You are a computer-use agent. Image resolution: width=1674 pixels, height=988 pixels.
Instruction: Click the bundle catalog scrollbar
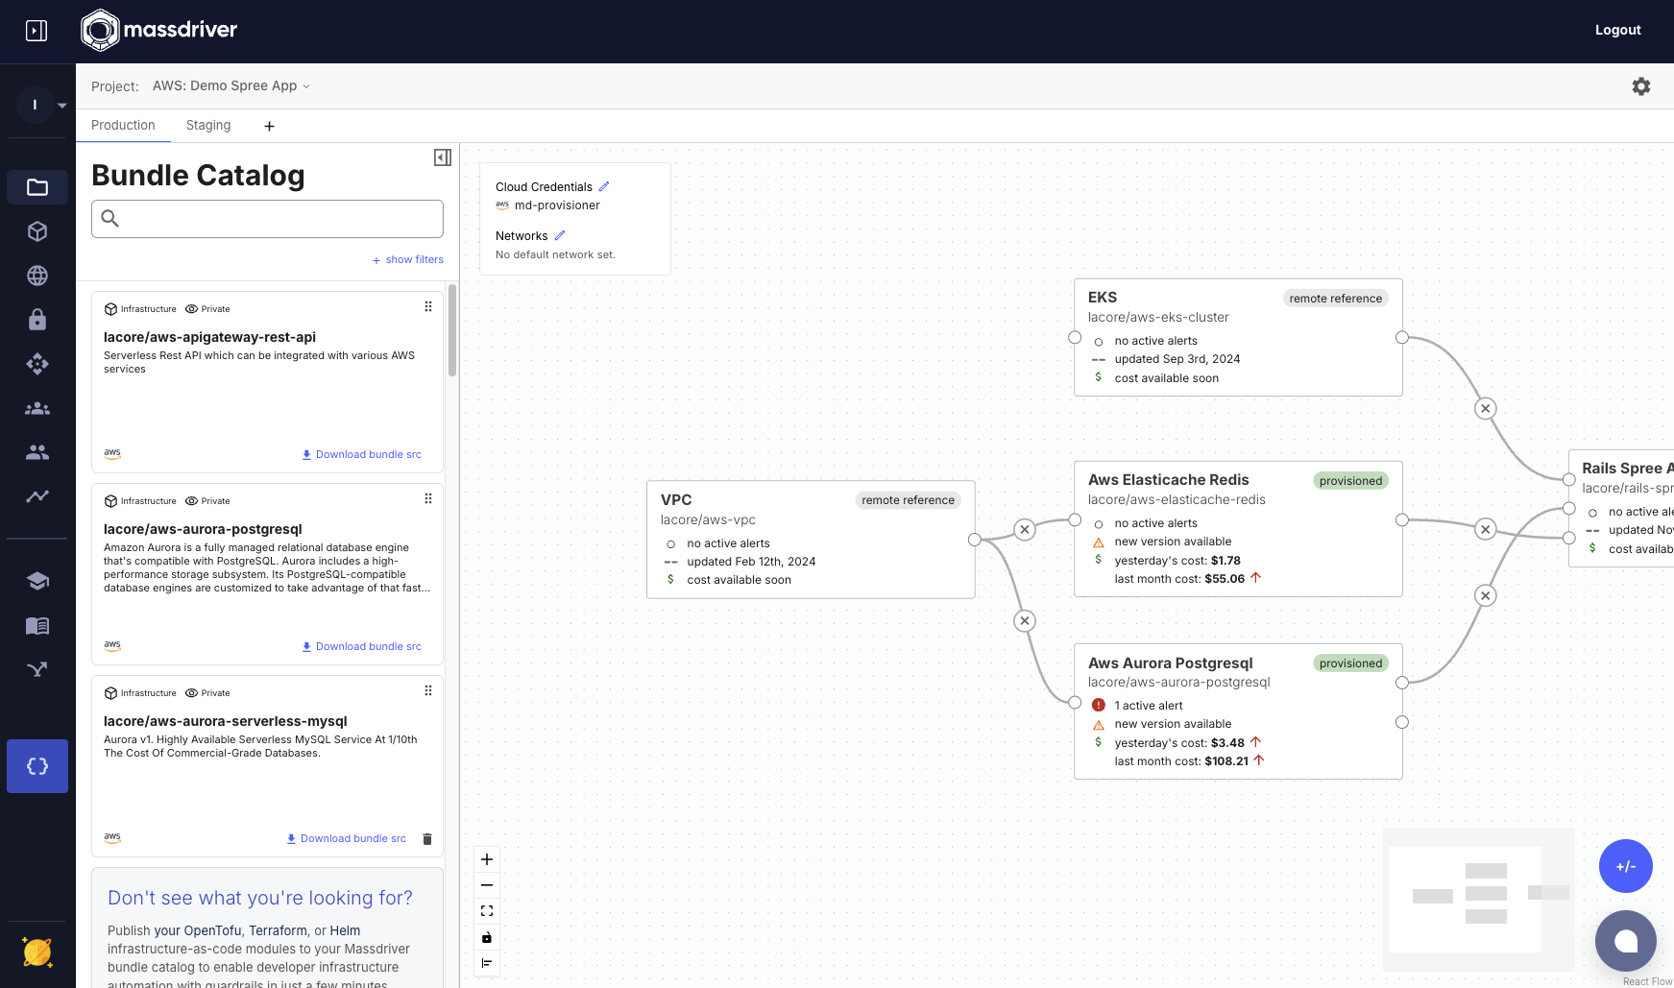coord(452,330)
